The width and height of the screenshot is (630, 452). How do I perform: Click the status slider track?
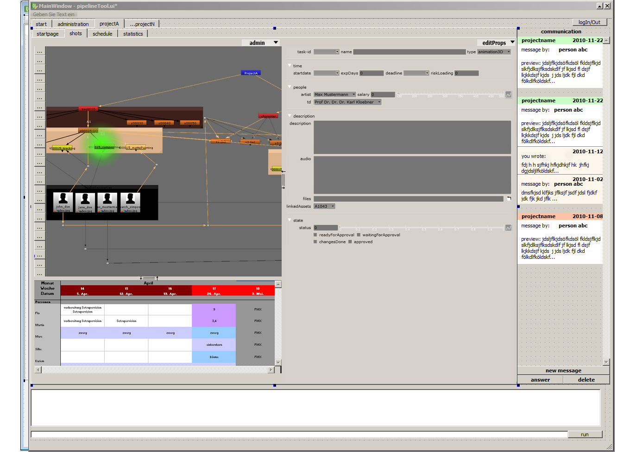(x=422, y=228)
